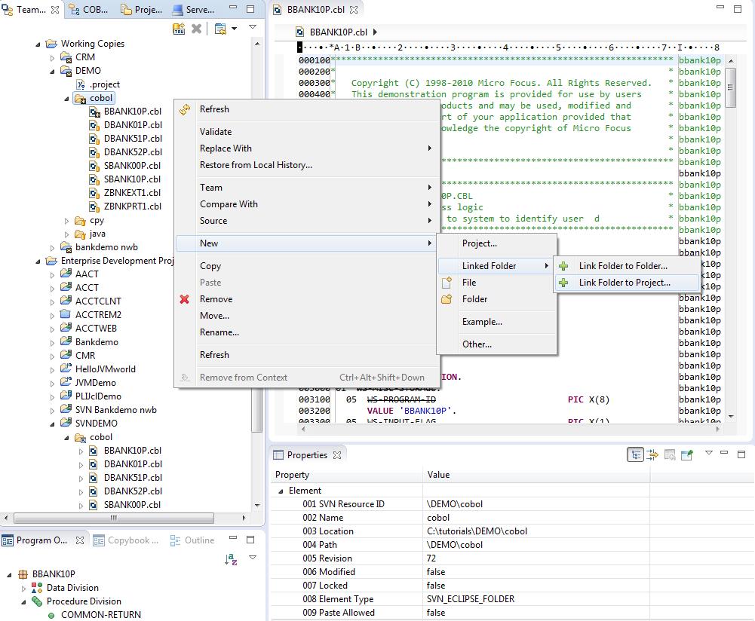Image resolution: width=755 pixels, height=621 pixels.
Task: Toggle Pin to Selection in Properties toolbar
Action: 687,454
